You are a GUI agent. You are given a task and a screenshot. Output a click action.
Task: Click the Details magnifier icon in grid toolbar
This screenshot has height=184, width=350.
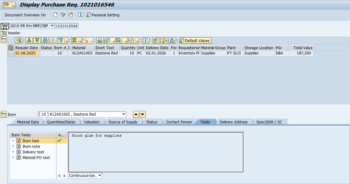click(19, 41)
